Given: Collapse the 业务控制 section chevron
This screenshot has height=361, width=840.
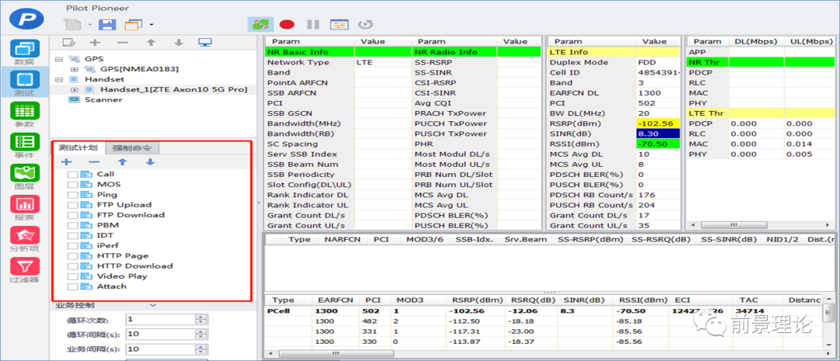Looking at the screenshot, I should pyautogui.click(x=152, y=306).
